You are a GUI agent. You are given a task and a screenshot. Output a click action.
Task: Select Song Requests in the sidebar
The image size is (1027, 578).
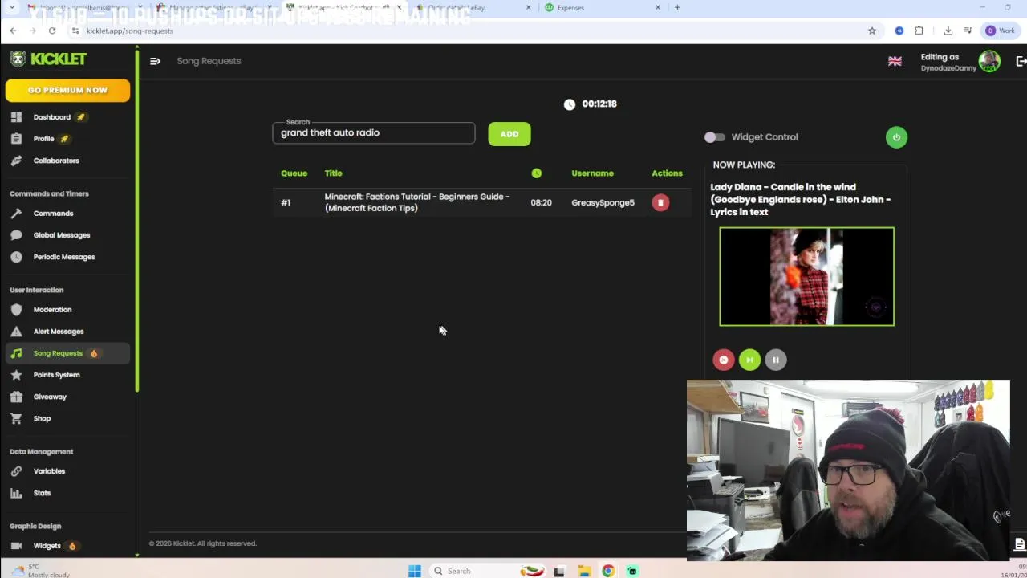pos(67,353)
